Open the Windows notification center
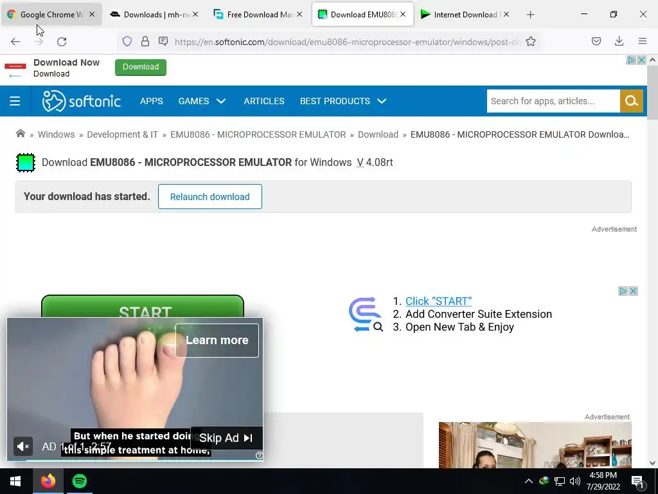Screen dimensions: 658x494 [x=637, y=482]
